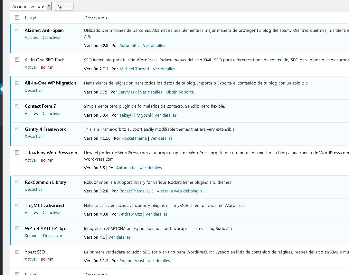Click Ver detalles for Akismet Anti-Spam
The width and height of the screenshot is (349, 275).
coord(154,45)
